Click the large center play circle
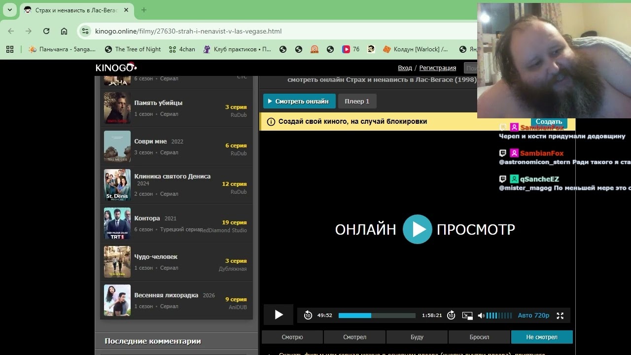The width and height of the screenshot is (631, 355). (418, 229)
